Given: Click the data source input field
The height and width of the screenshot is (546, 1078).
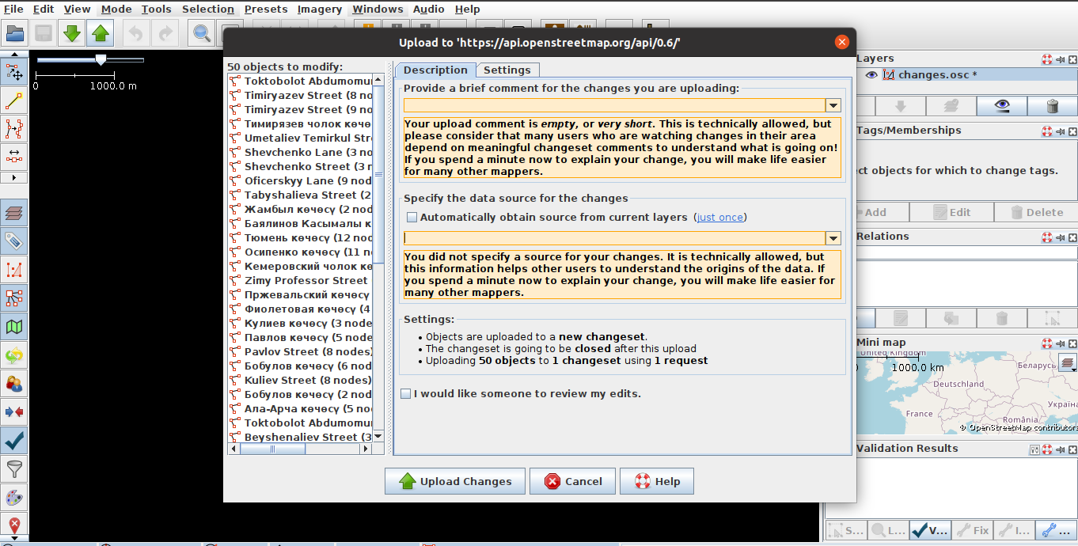Looking at the screenshot, I should point(614,238).
